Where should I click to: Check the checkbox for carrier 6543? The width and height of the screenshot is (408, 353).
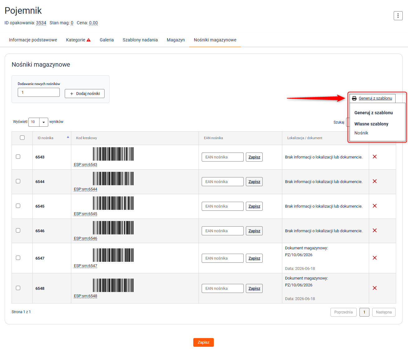pyautogui.click(x=18, y=157)
